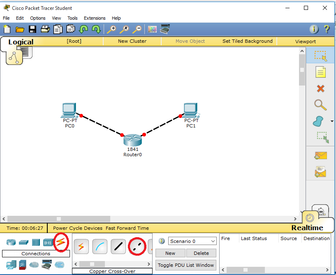Choose the Select tool in right panel
The image size is (336, 275).
point(320,55)
